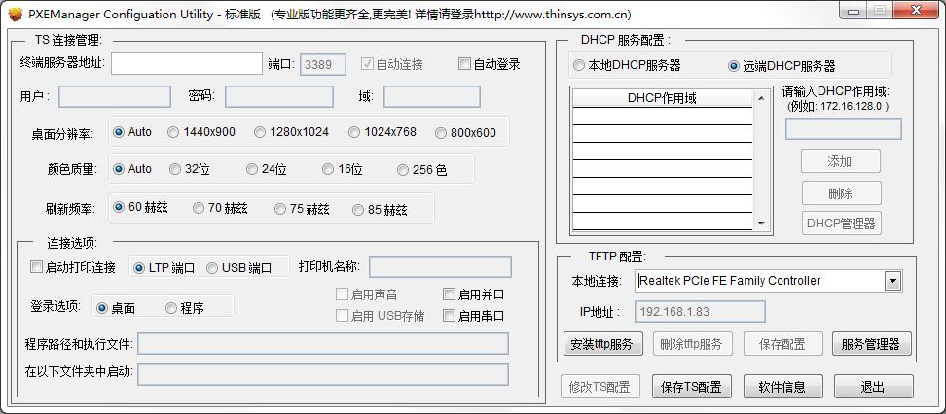This screenshot has height=414, width=946.
Task: Select USB 端口 option
Action: (x=212, y=268)
